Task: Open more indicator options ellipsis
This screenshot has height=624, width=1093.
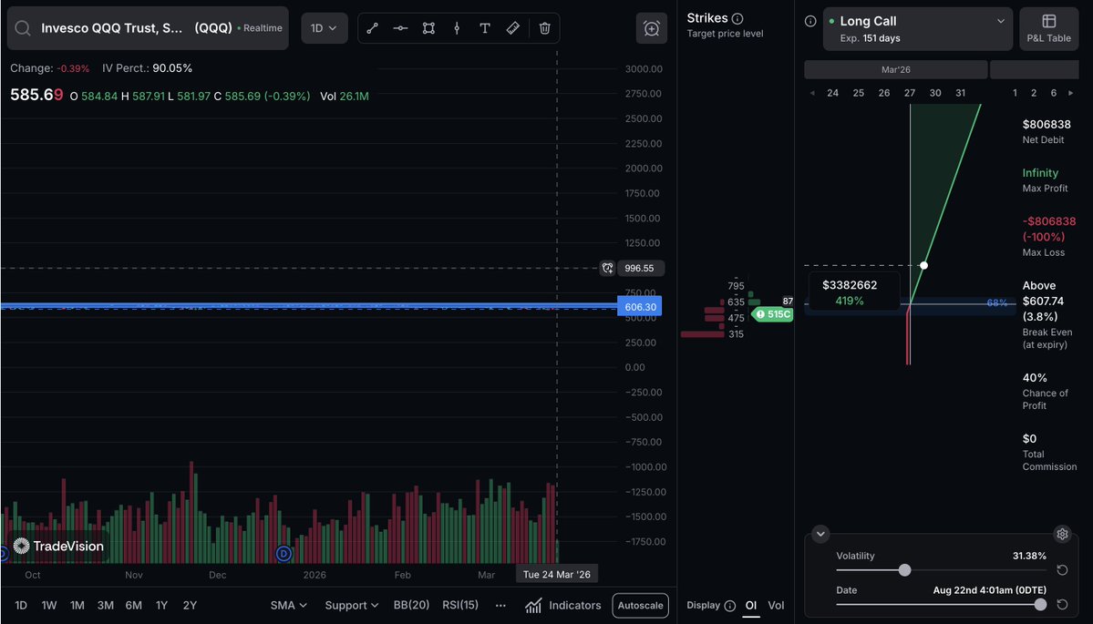Action: coord(500,605)
